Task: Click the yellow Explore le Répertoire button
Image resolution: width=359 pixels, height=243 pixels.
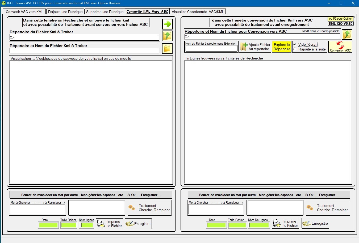Action: point(282,47)
